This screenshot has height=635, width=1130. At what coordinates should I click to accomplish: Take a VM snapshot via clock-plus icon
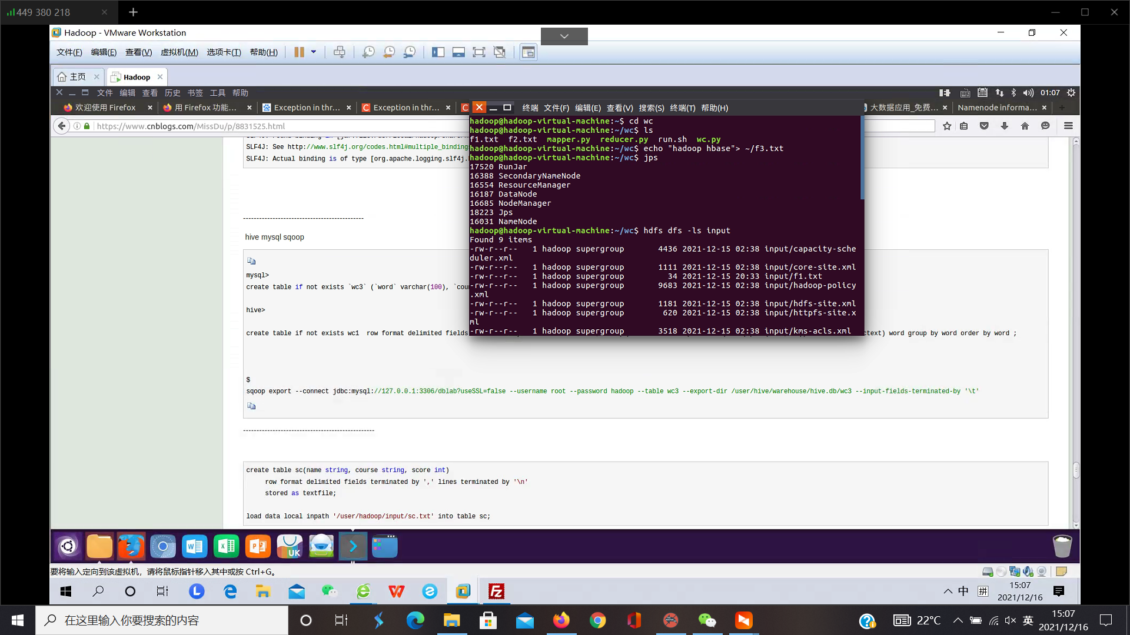pos(368,52)
